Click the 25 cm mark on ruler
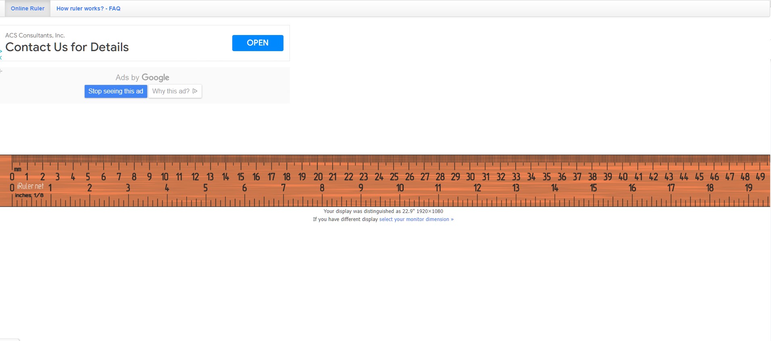771x341 pixels. pyautogui.click(x=394, y=177)
